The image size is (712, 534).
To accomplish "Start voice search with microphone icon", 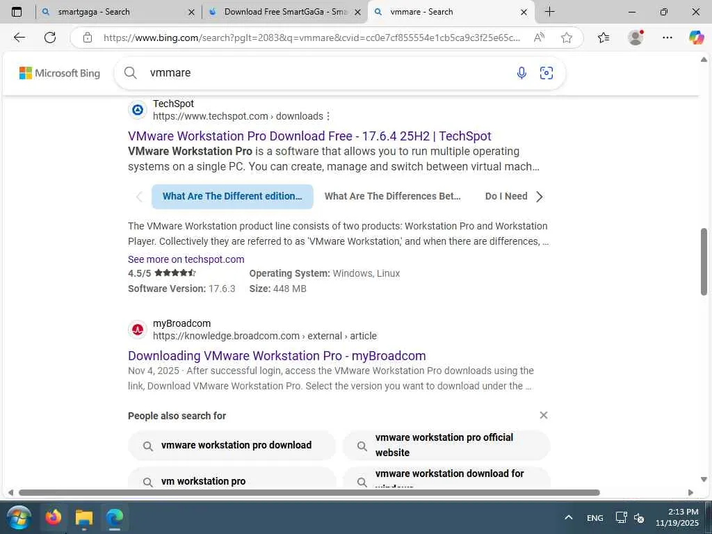I will [521, 72].
